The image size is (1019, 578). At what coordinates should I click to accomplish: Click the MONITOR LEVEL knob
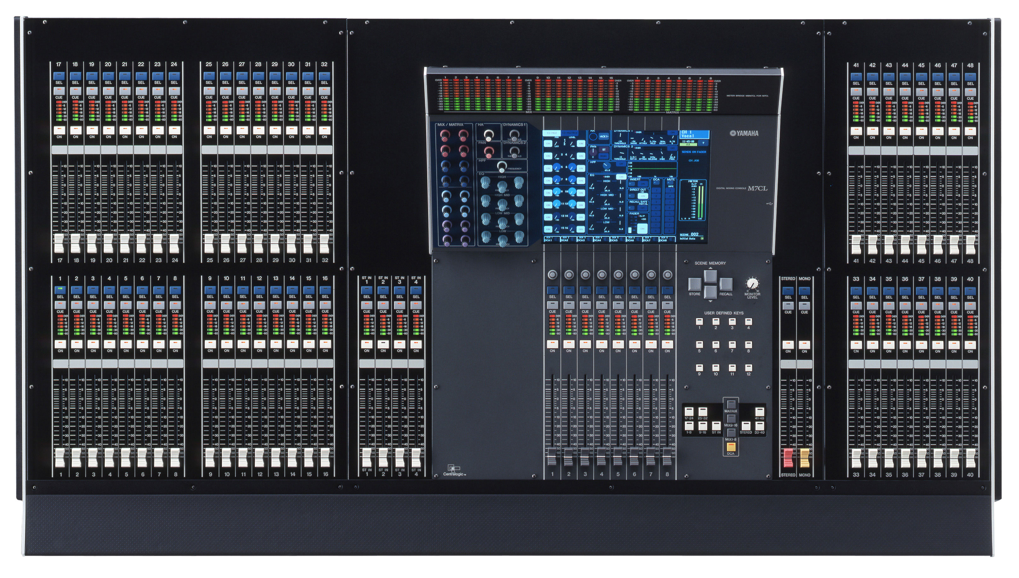pos(752,283)
